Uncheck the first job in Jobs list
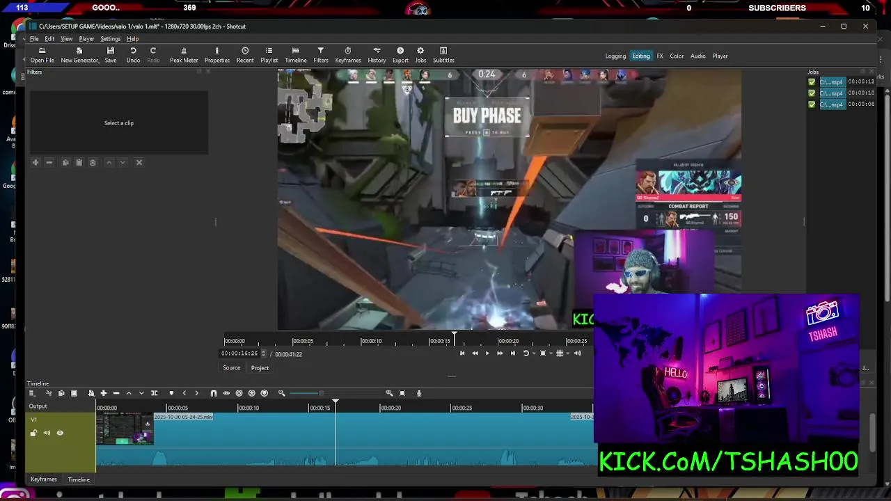Image resolution: width=891 pixels, height=501 pixels. [812, 82]
